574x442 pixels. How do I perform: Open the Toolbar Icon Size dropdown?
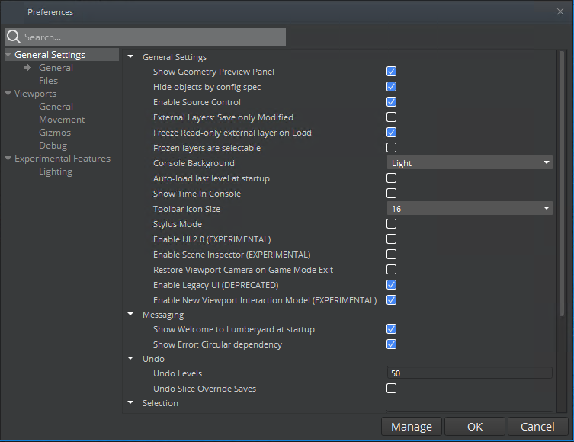pos(470,209)
